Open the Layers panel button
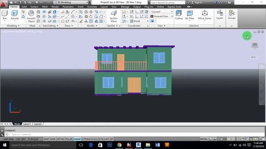Screen dimensions: 266x149 (x=220, y=14)
